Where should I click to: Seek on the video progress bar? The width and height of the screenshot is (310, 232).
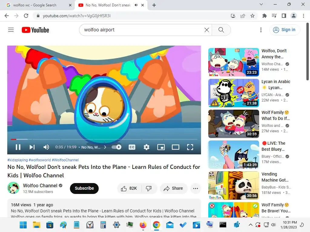pyautogui.click(x=104, y=139)
